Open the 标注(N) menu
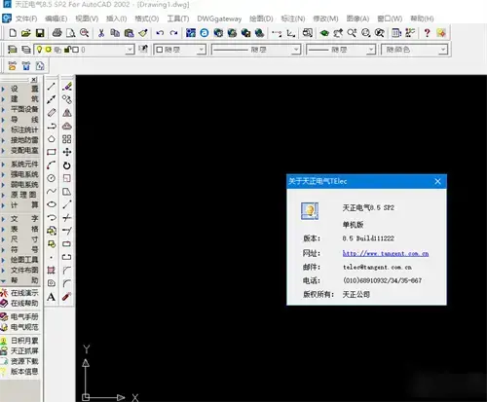This screenshot has height=402, width=487. 293,18
